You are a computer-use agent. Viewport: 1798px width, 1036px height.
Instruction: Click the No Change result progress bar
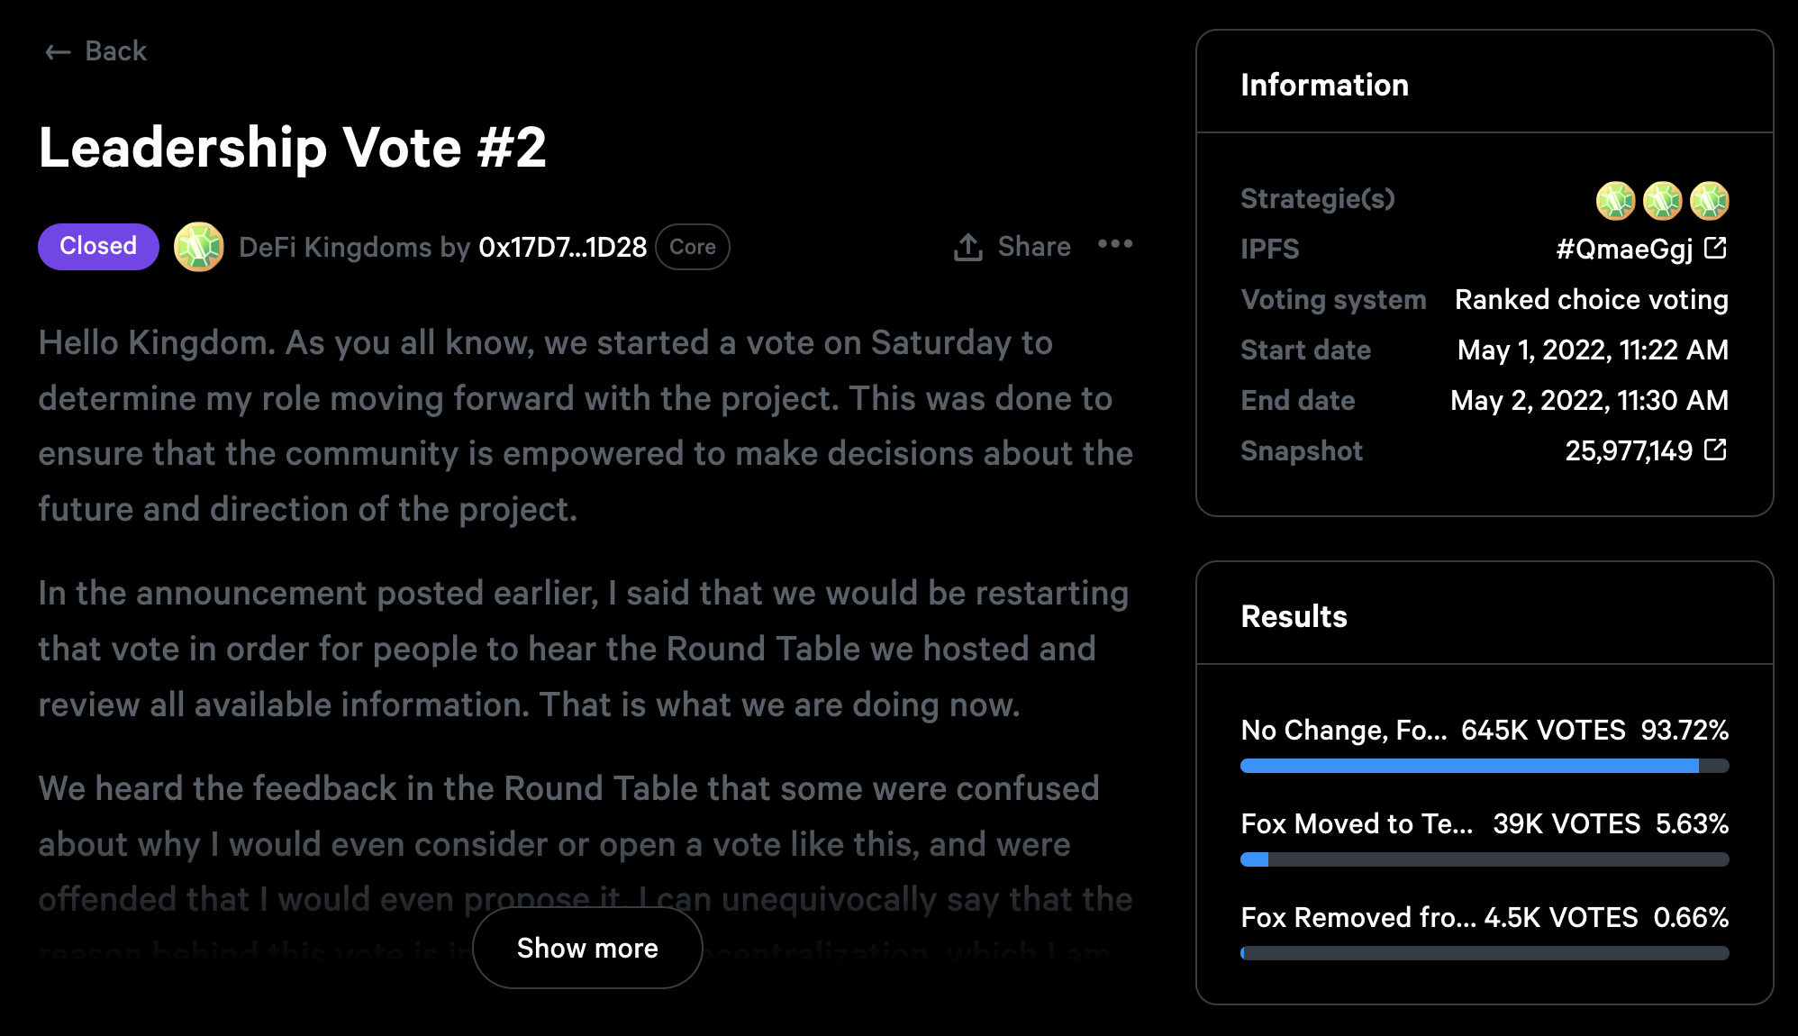click(x=1484, y=766)
